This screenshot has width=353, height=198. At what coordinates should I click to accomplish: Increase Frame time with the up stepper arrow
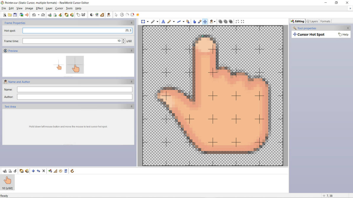(x=123, y=40)
